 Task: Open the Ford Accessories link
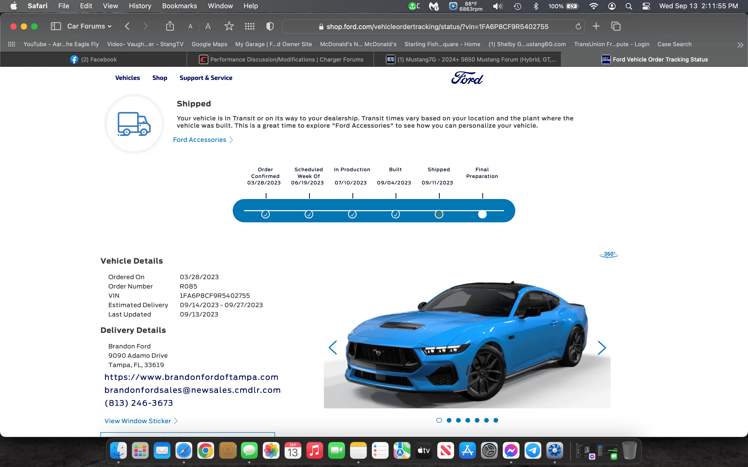pos(203,140)
